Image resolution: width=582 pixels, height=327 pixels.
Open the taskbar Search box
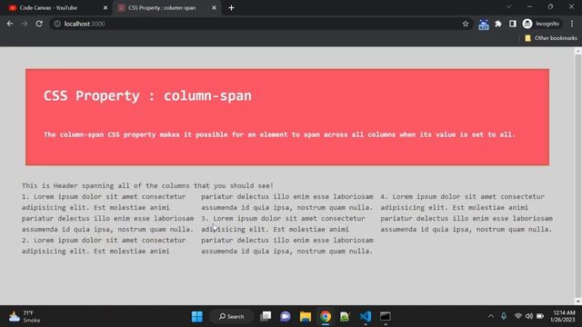[232, 317]
